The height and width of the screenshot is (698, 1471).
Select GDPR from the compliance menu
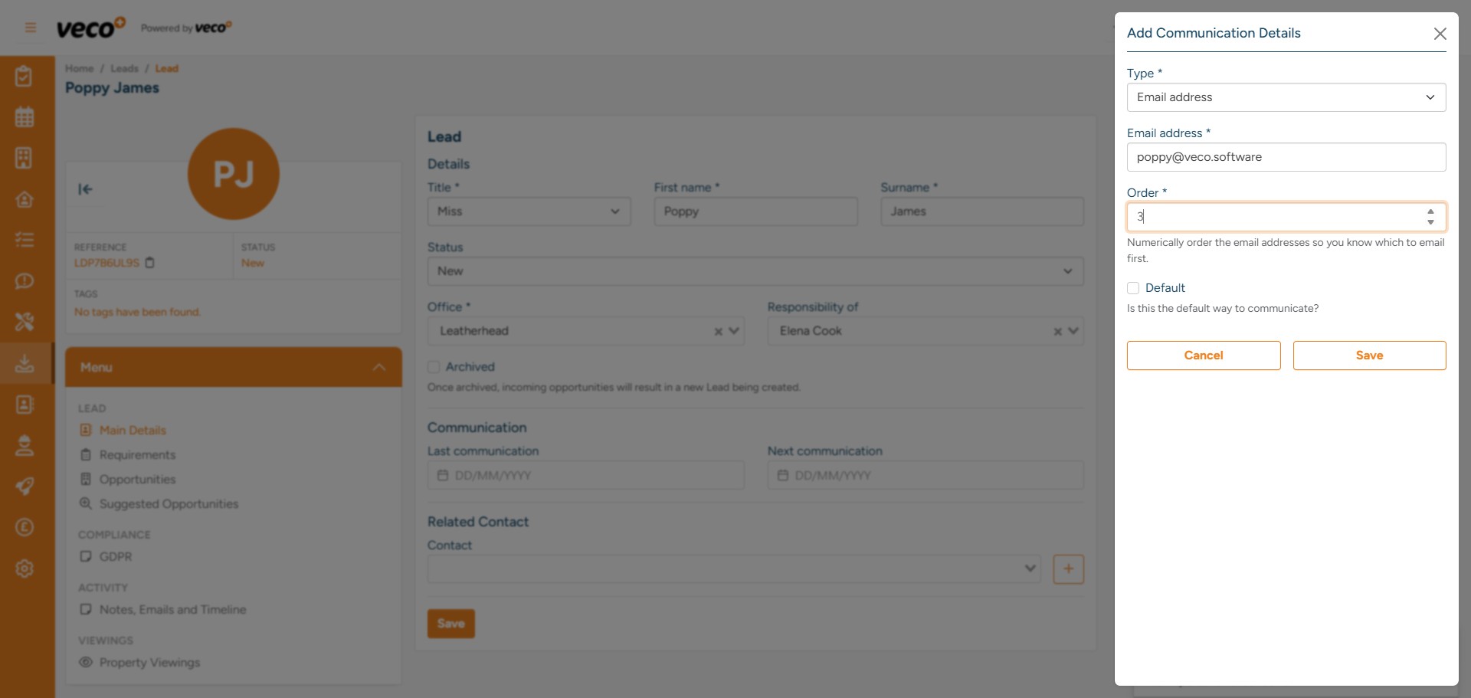(x=116, y=557)
